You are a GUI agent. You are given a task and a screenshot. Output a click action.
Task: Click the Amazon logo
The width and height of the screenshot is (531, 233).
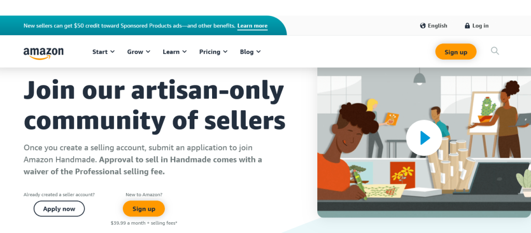tap(44, 52)
